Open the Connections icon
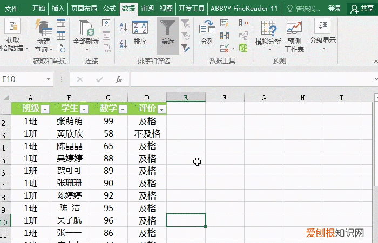 (106, 23)
